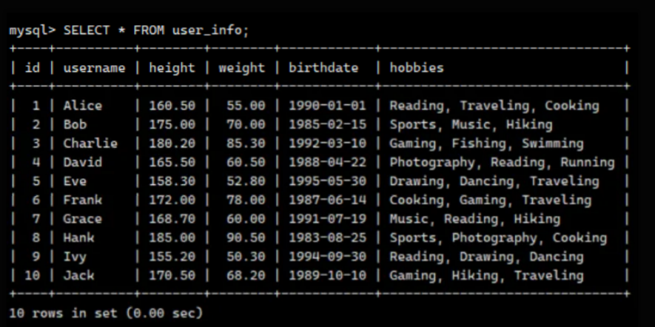655x327 pixels.
Task: Click Bob's height value 175.00
Action: tap(172, 124)
